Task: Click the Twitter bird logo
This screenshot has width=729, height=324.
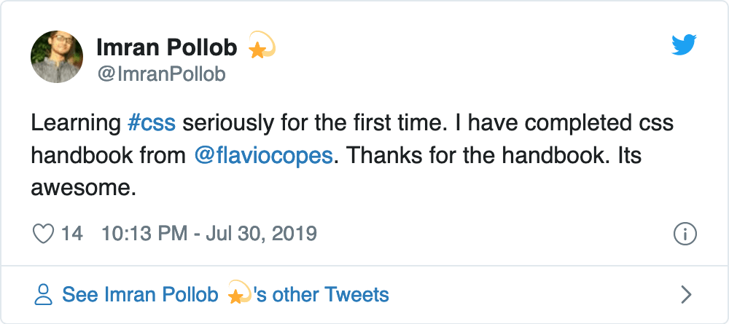Action: coord(684,47)
